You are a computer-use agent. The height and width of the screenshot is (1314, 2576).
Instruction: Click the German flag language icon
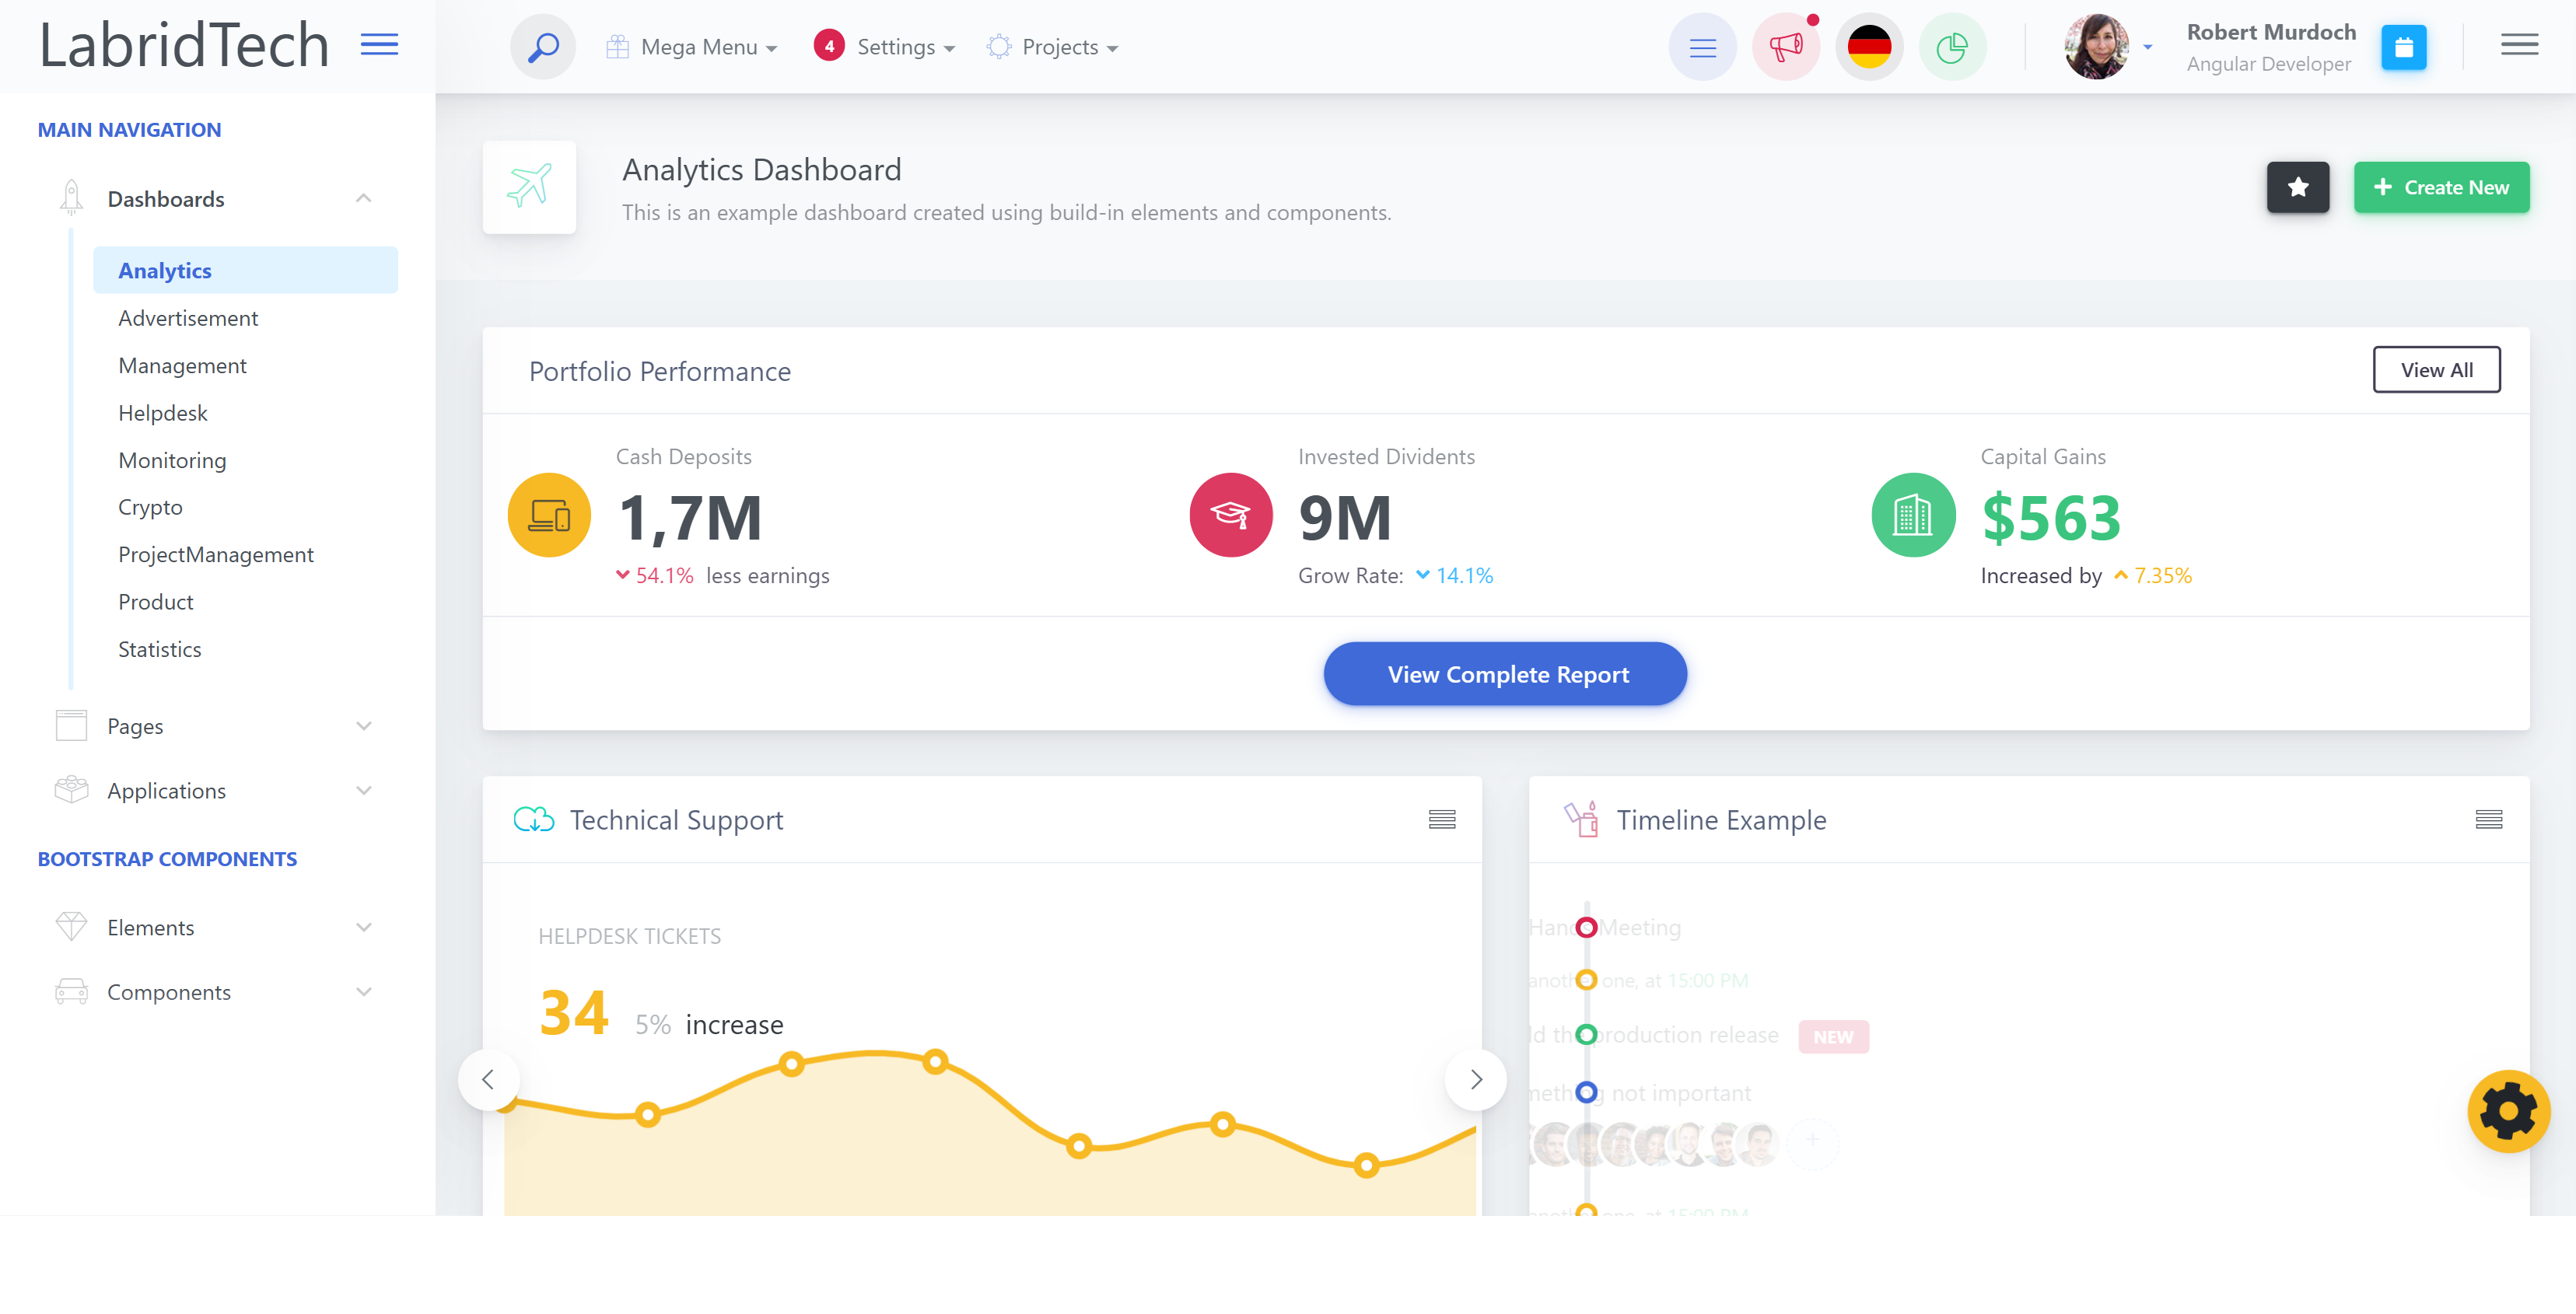(1869, 47)
